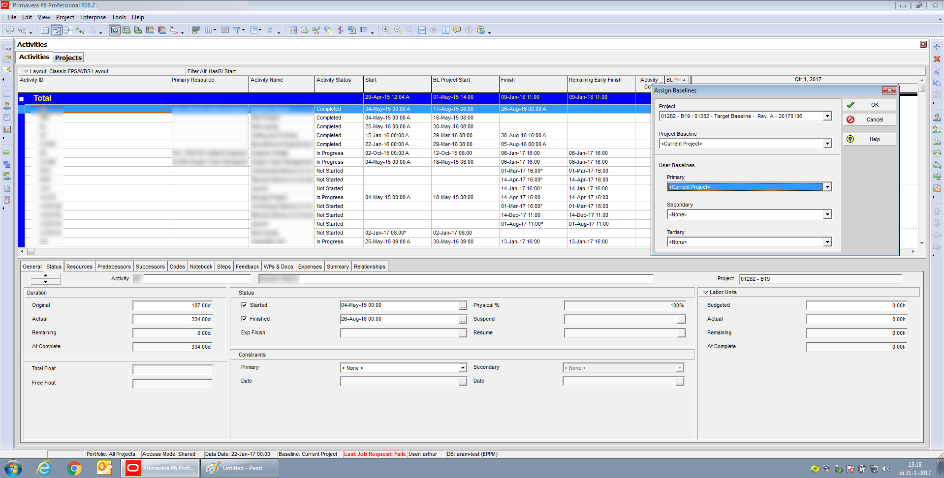Click the Print icon in toolbar
Screen dimensions: 944x478
(x=10, y=30)
